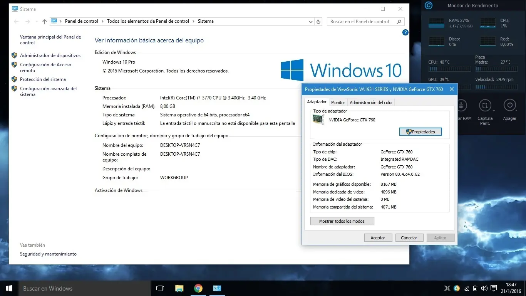Open the volume speaker tray icon
The width and height of the screenshot is (526, 296).
484,288
